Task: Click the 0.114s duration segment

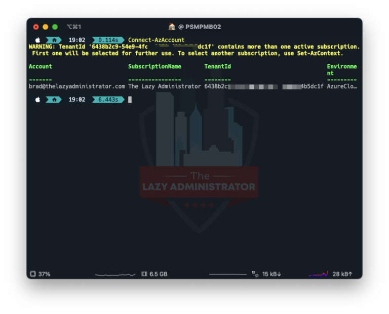Action: pyautogui.click(x=108, y=40)
